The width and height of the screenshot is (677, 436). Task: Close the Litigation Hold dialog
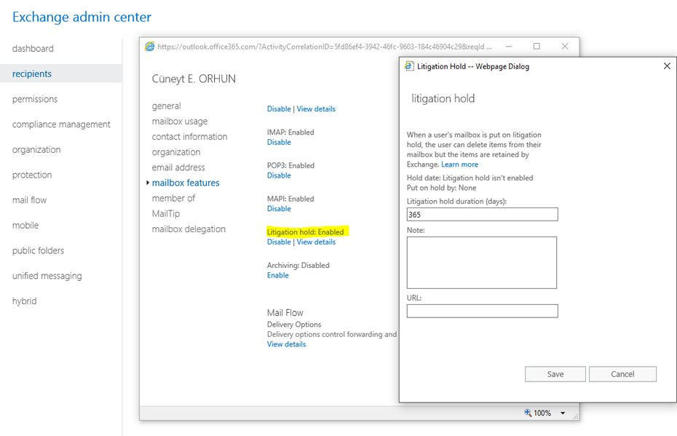tap(667, 66)
